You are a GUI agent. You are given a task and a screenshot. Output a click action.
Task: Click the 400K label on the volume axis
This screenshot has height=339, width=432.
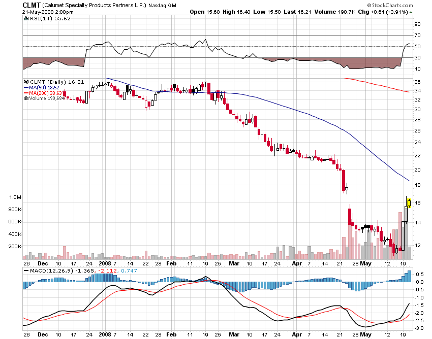pyautogui.click(x=15, y=234)
